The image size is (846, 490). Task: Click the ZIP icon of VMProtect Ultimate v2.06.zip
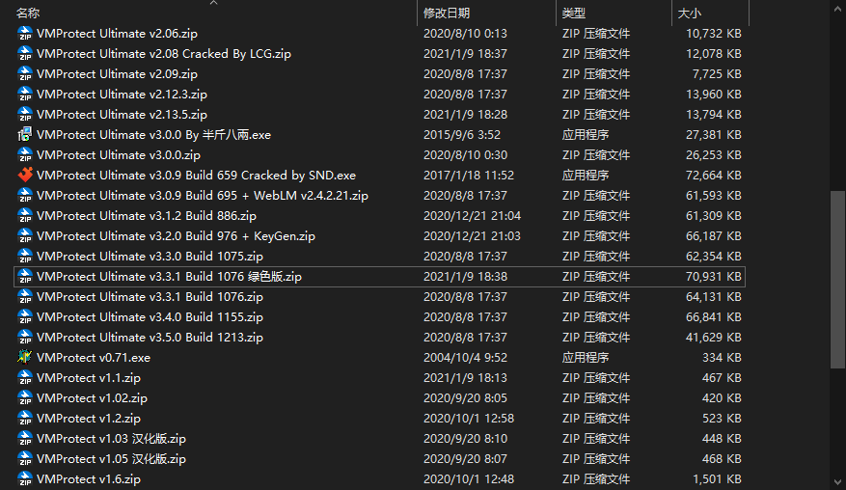click(25, 34)
